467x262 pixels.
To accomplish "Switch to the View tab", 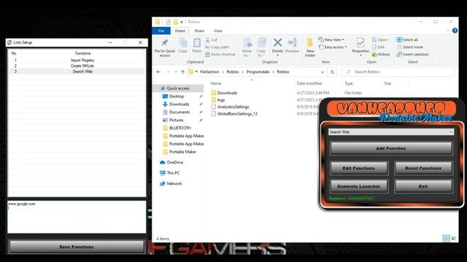I will (x=217, y=31).
